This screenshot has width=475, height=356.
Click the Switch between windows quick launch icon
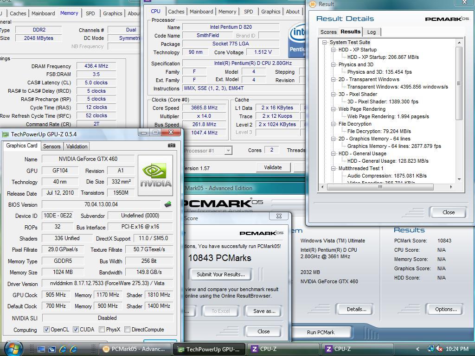[x=52, y=349]
